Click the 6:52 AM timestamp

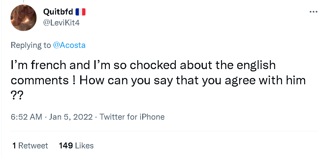(x=26, y=117)
